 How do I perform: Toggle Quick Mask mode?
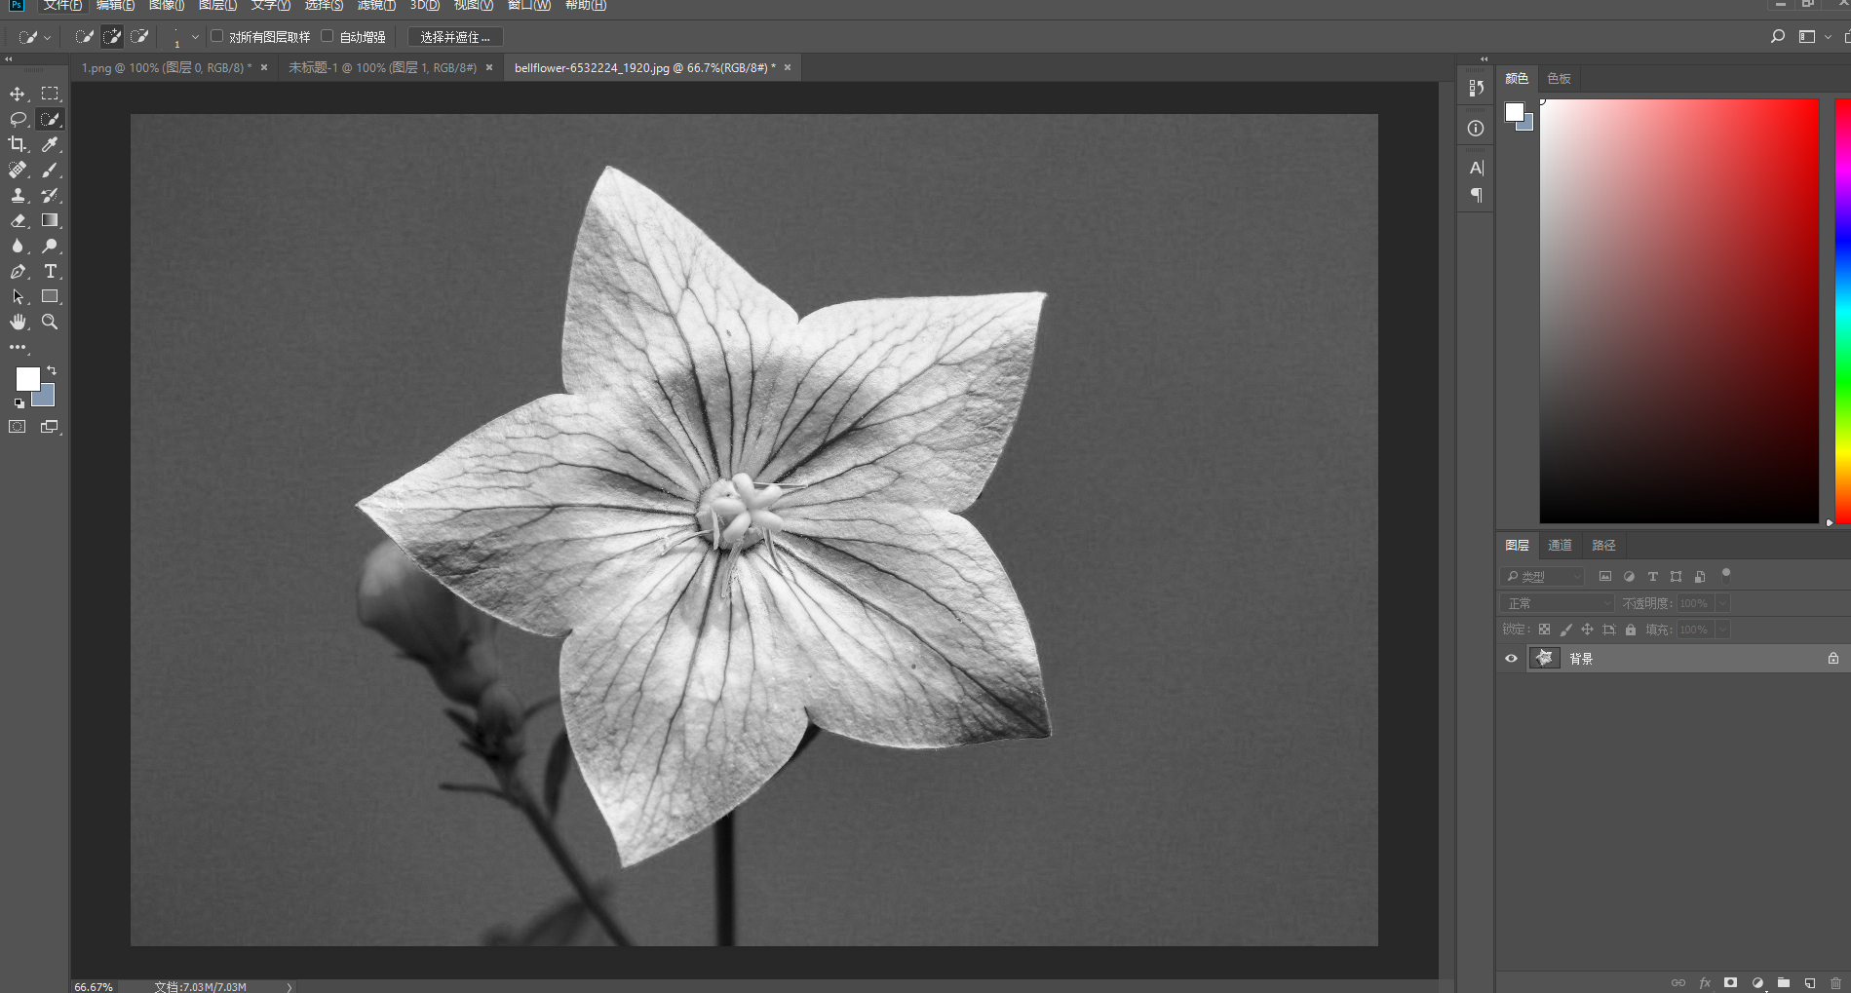click(x=18, y=427)
